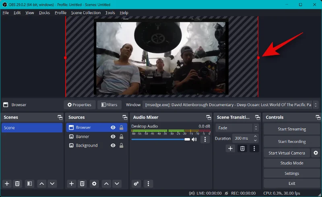Click the OBS logo in title bar
The width and height of the screenshot is (322, 197).
point(5,4)
